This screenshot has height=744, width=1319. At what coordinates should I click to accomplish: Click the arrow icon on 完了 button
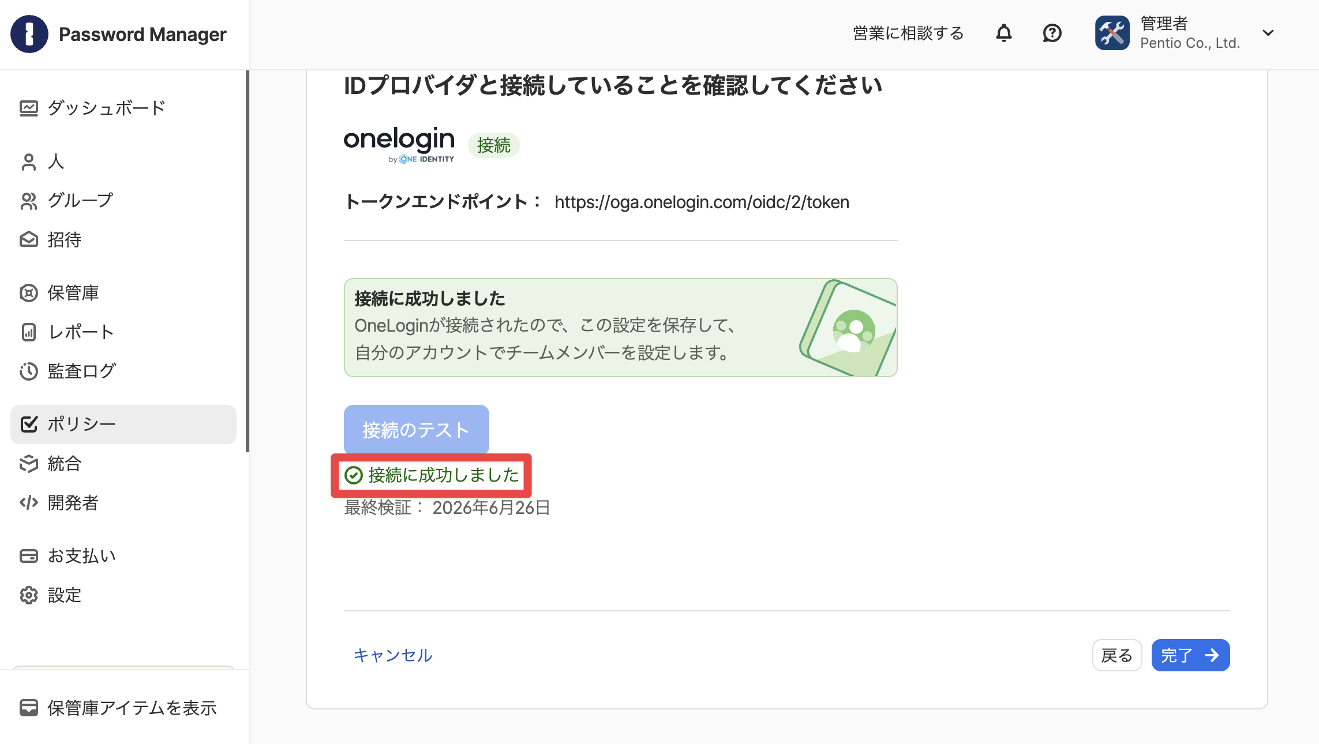pos(1212,655)
